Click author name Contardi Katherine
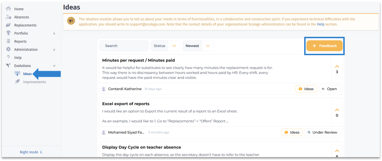 coord(125,89)
